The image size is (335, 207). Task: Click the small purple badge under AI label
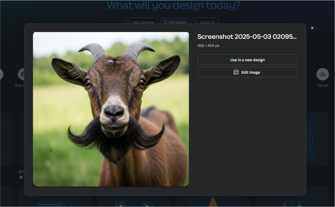pos(21,177)
